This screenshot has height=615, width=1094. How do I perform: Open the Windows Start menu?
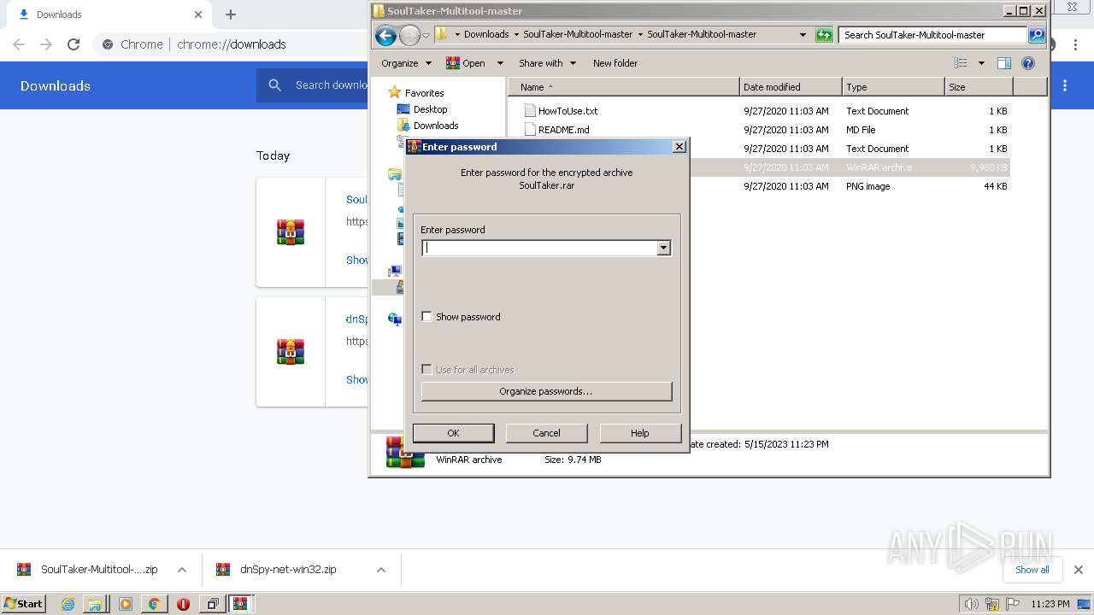pyautogui.click(x=24, y=604)
